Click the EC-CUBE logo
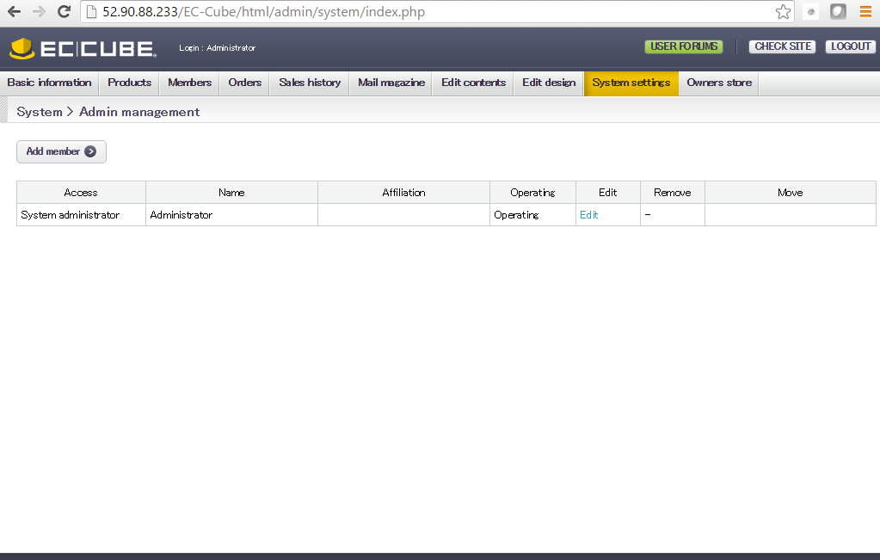 click(82, 48)
